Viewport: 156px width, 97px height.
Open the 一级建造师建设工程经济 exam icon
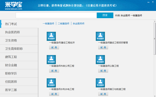tap(51, 36)
